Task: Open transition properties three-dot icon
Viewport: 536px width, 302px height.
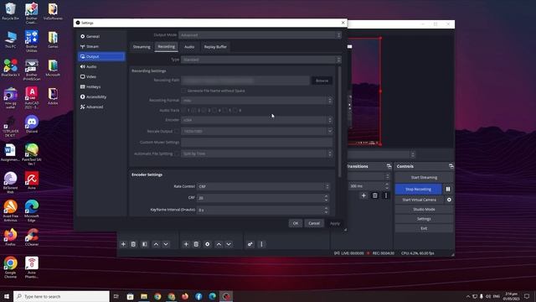Action: tap(386, 195)
